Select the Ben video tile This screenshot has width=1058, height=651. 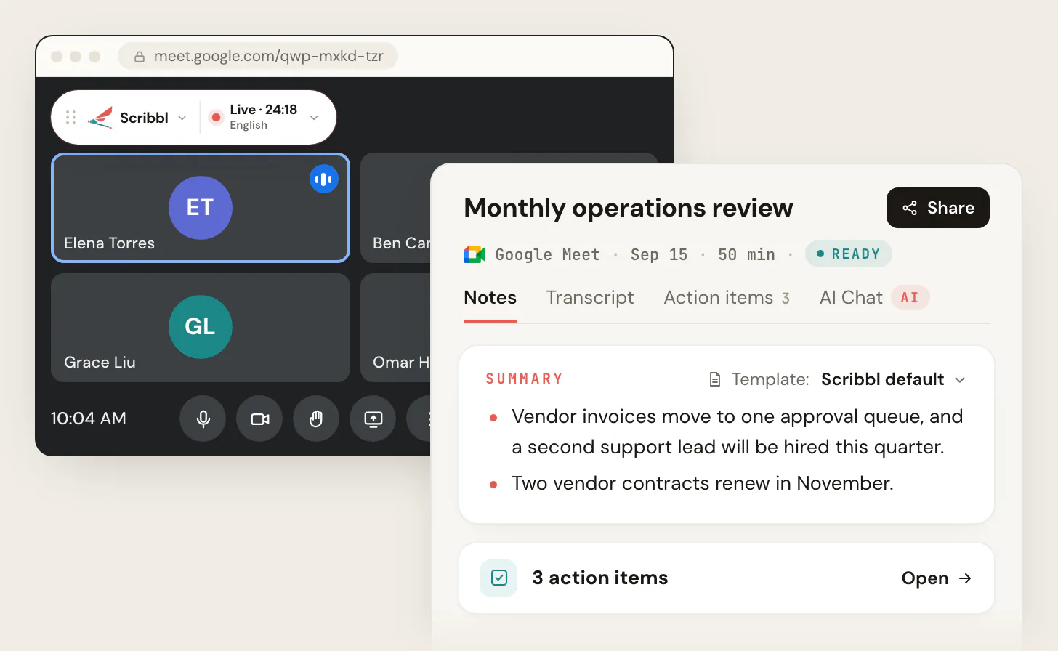(x=396, y=208)
